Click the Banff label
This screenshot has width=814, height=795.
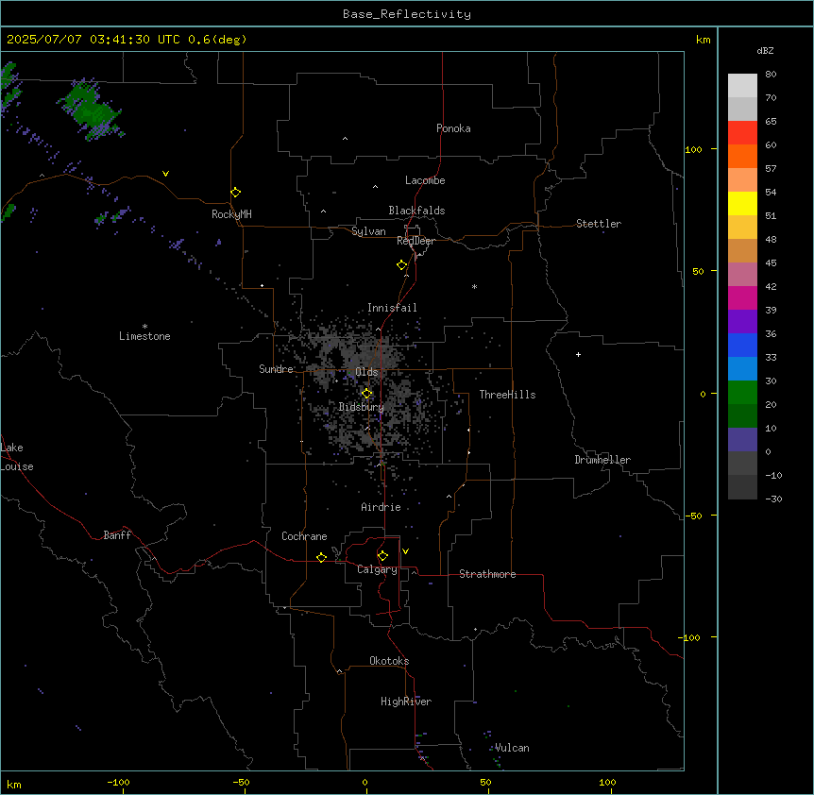(x=117, y=535)
